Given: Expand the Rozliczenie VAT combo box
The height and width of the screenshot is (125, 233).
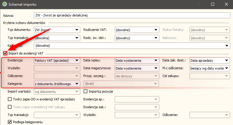Looking at the screenshot, I should pyautogui.click(x=156, y=30).
